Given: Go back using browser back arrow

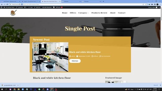Looking at the screenshot, I should (2, 5).
